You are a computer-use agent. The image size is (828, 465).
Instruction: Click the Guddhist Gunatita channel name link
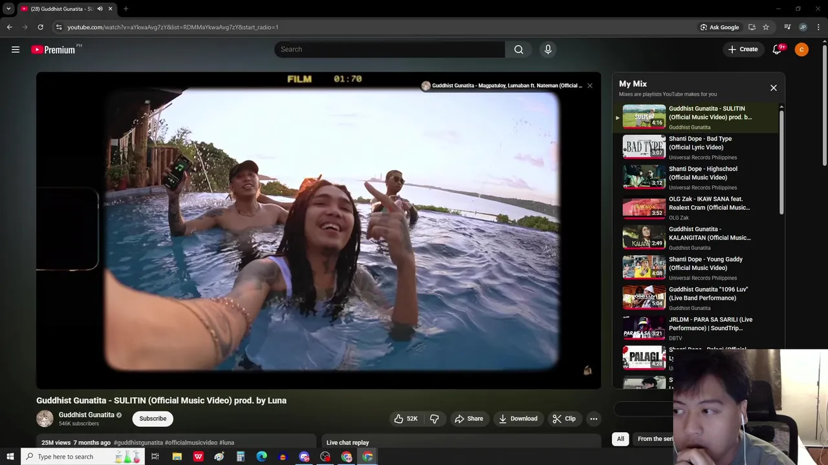87,415
